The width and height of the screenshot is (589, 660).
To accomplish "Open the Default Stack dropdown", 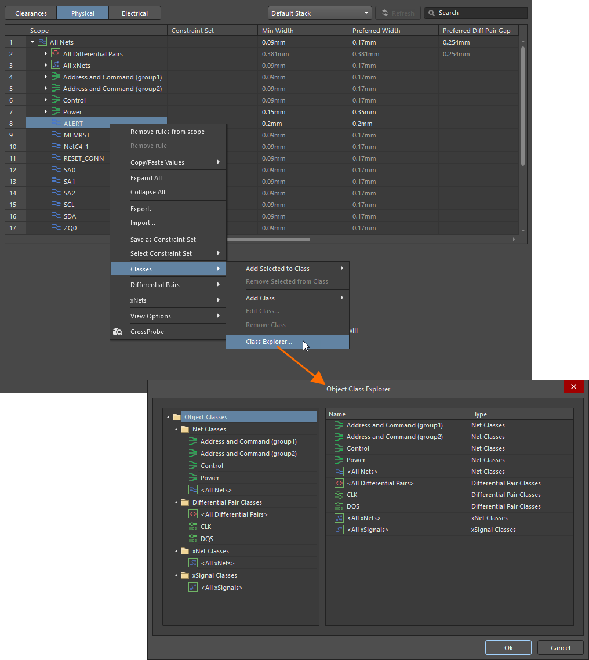I will tap(320, 13).
